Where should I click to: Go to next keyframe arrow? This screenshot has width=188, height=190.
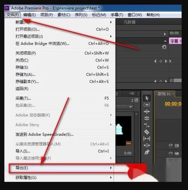click(x=166, y=61)
